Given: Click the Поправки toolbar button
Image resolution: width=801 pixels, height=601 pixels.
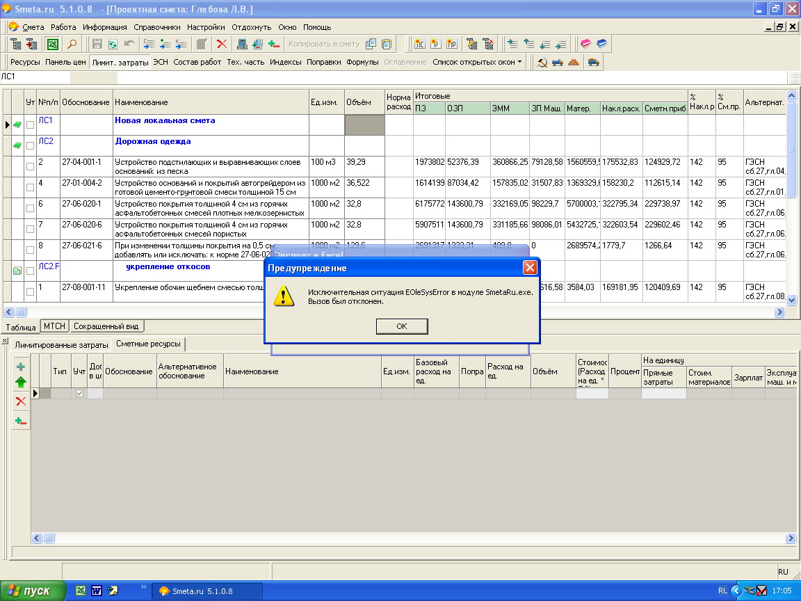Looking at the screenshot, I should click(324, 63).
